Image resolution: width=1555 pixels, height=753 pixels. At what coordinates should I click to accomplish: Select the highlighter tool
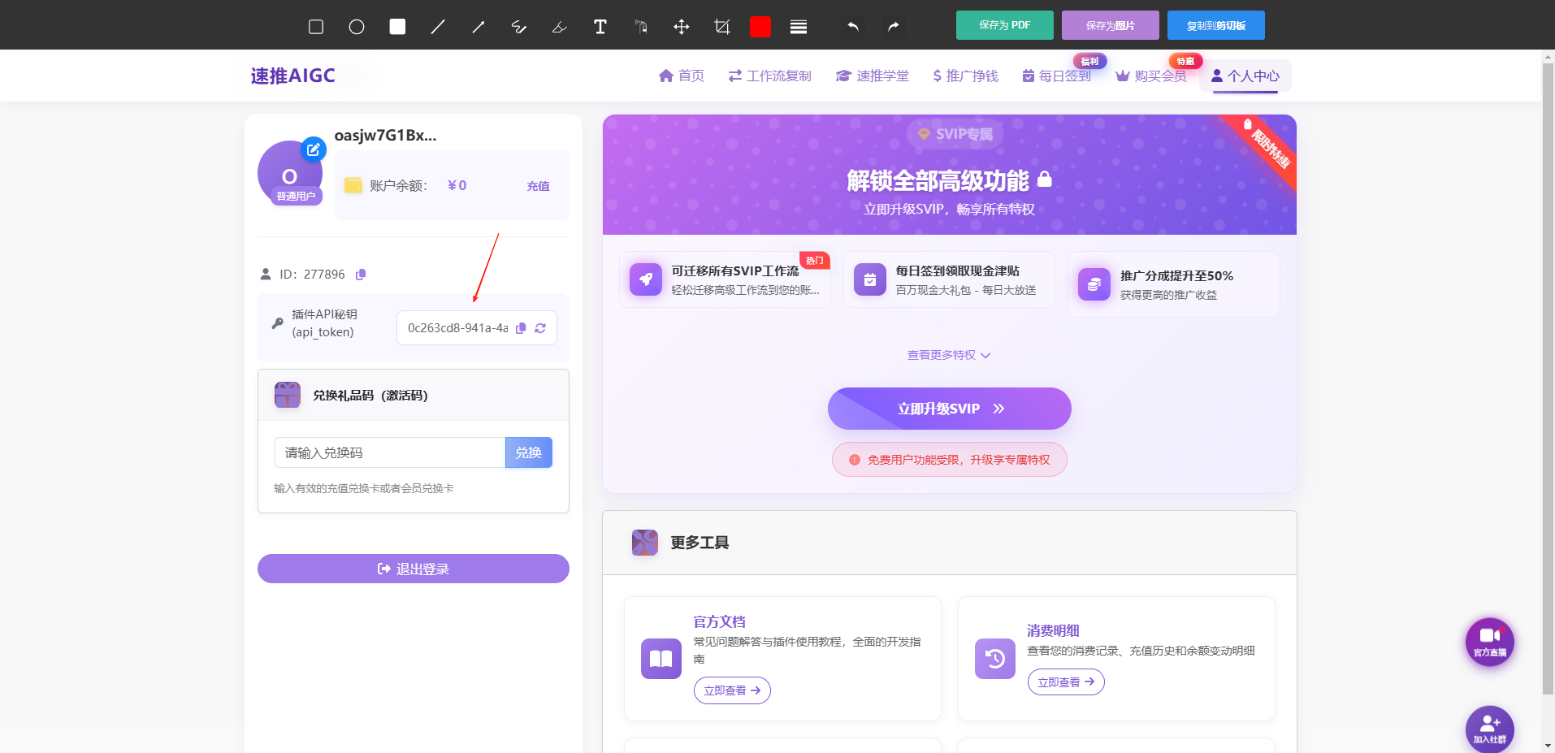(x=560, y=27)
